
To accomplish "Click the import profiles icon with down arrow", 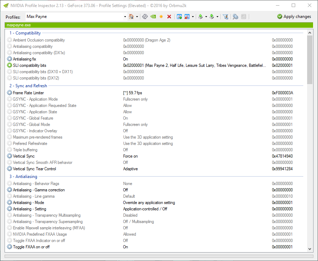I will 212,17.
